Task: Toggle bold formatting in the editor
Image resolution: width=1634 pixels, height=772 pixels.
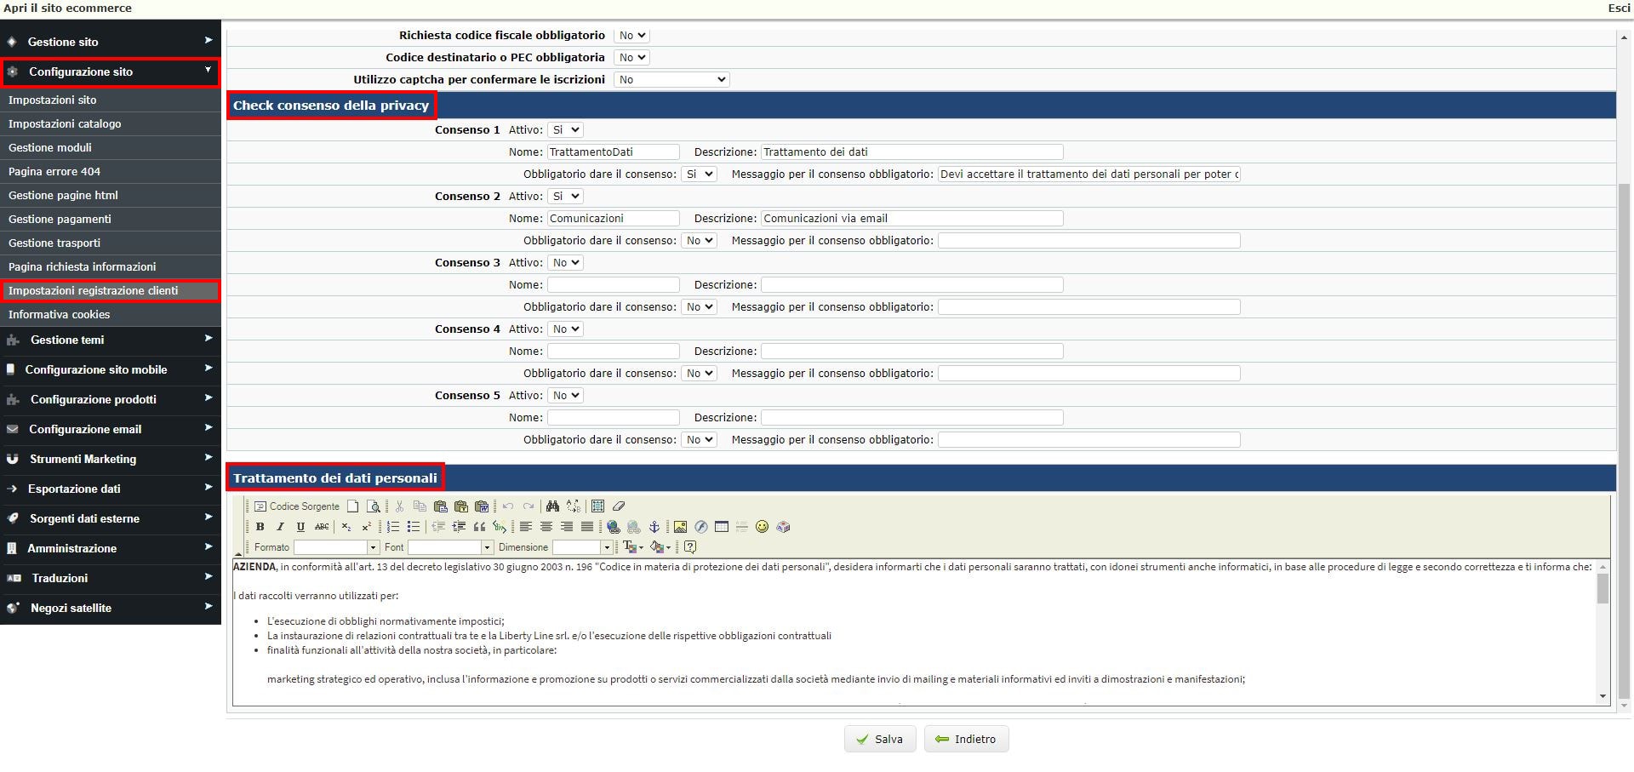Action: pyautogui.click(x=260, y=527)
